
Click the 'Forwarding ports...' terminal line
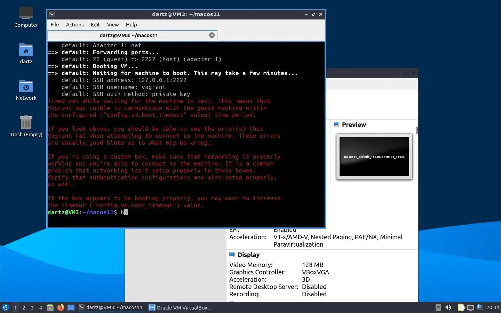[103, 52]
